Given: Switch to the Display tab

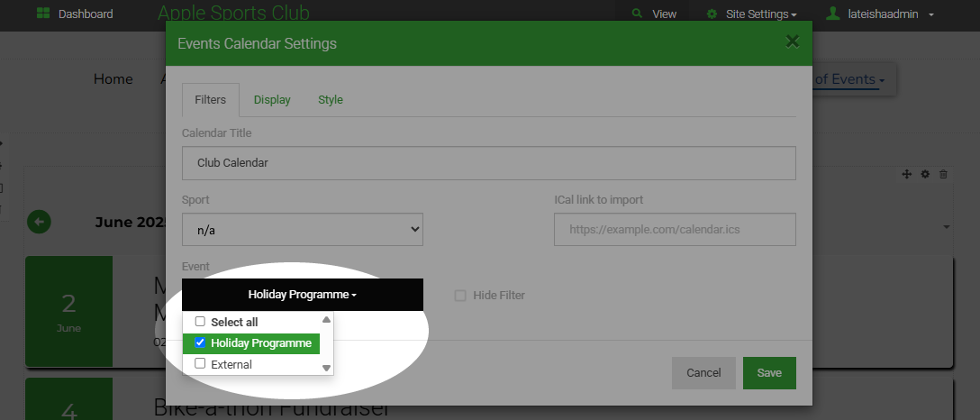Looking at the screenshot, I should (272, 100).
